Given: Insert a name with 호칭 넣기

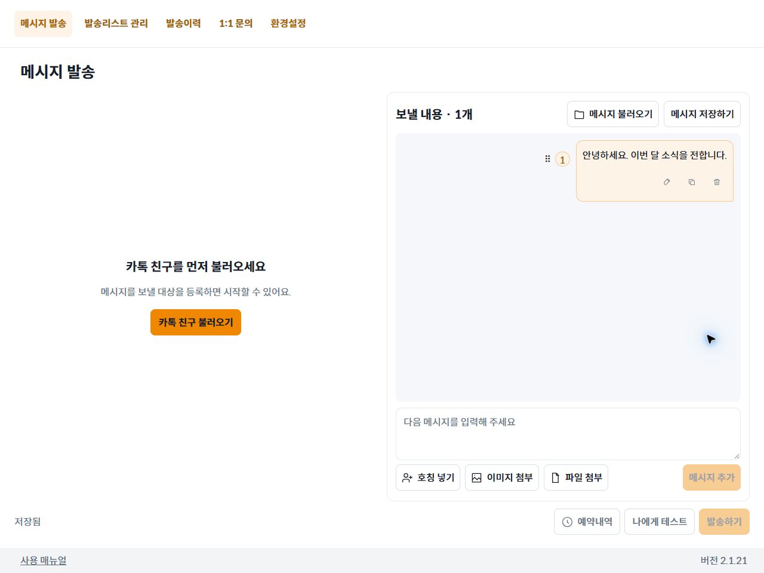Looking at the screenshot, I should click(x=428, y=478).
